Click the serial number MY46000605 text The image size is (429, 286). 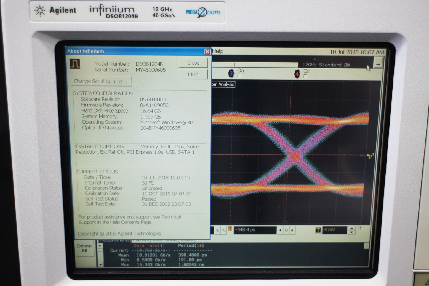(x=151, y=70)
